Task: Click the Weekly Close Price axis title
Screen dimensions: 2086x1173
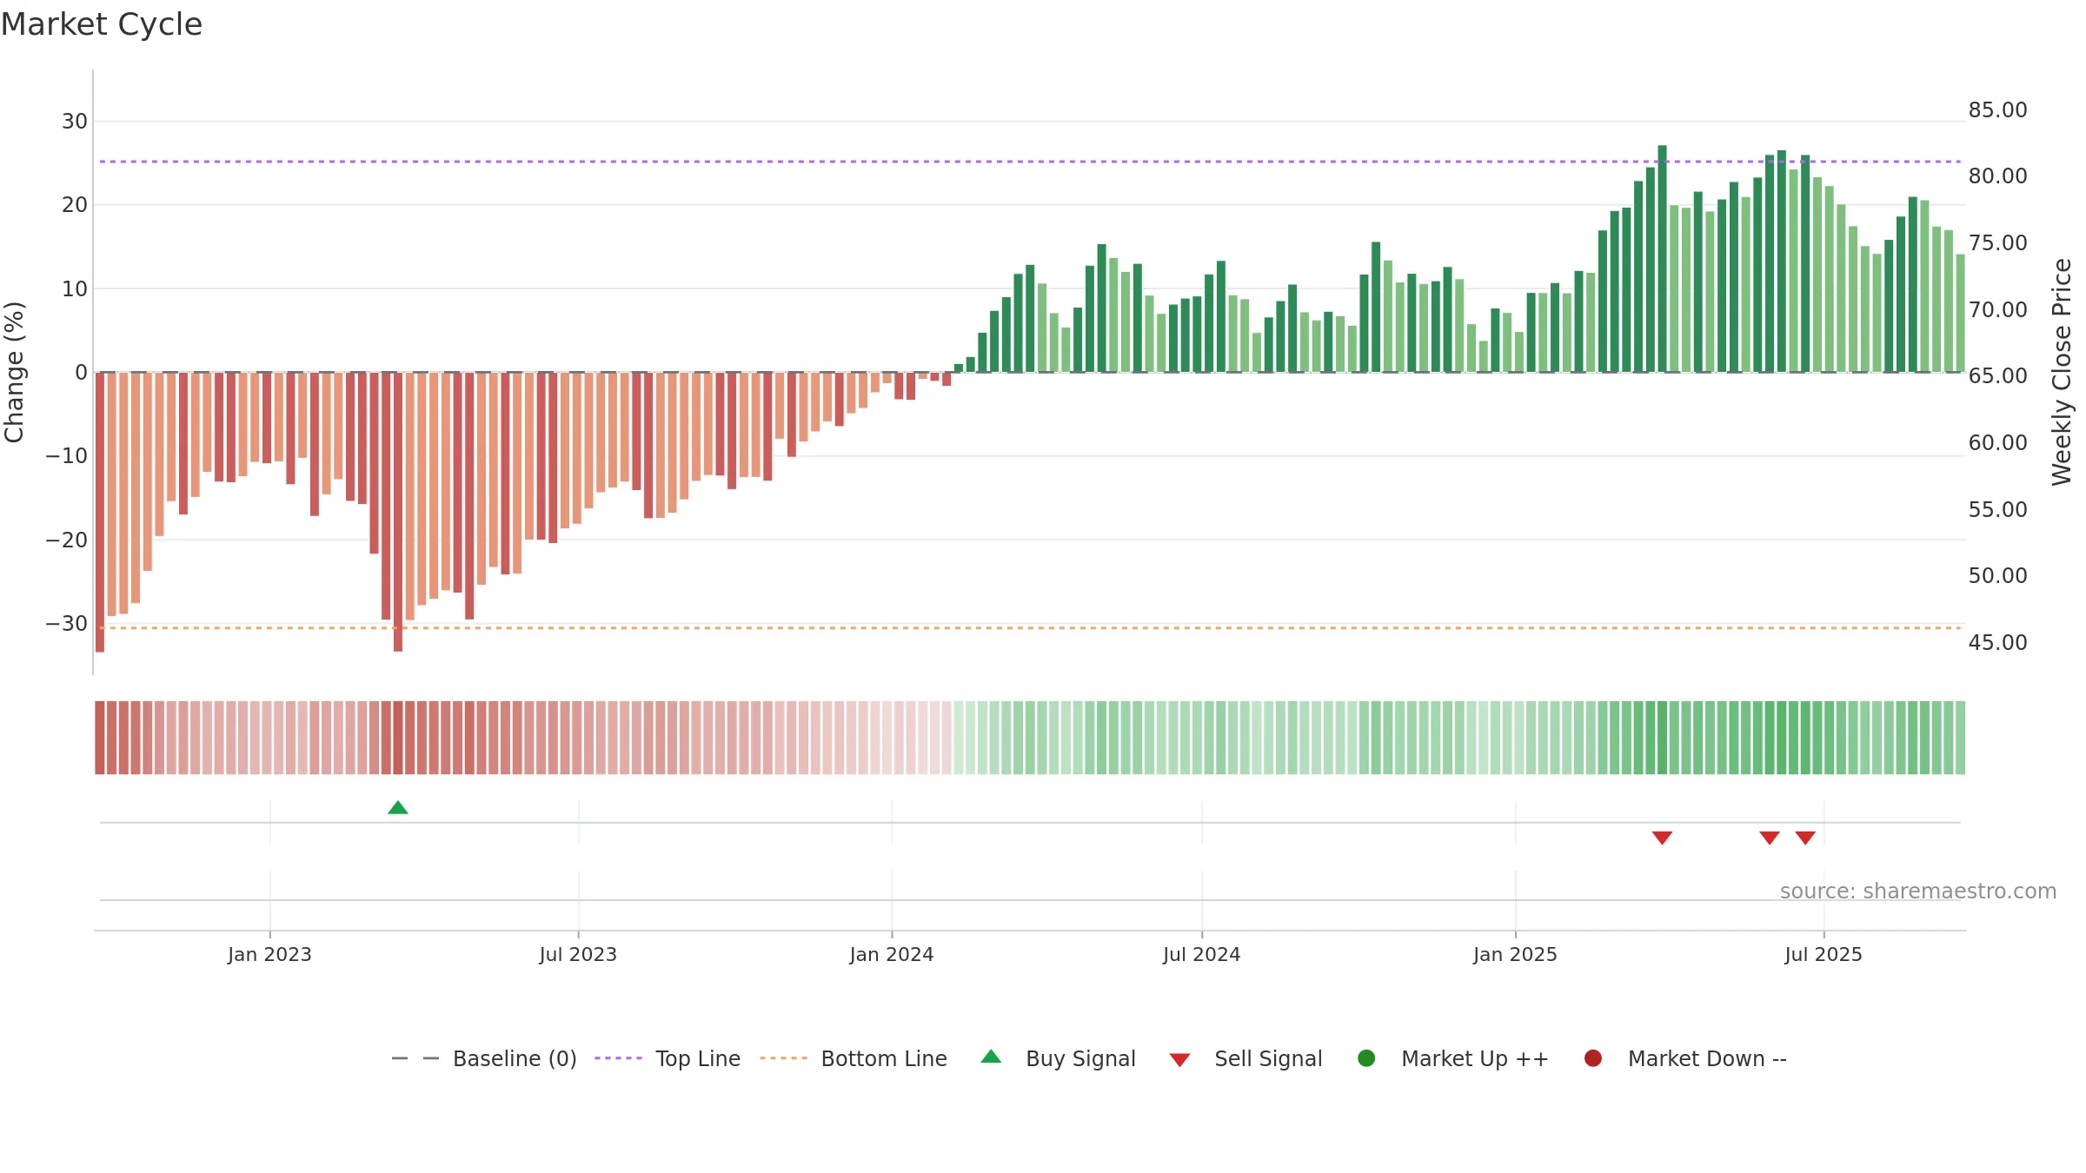Action: click(2062, 372)
